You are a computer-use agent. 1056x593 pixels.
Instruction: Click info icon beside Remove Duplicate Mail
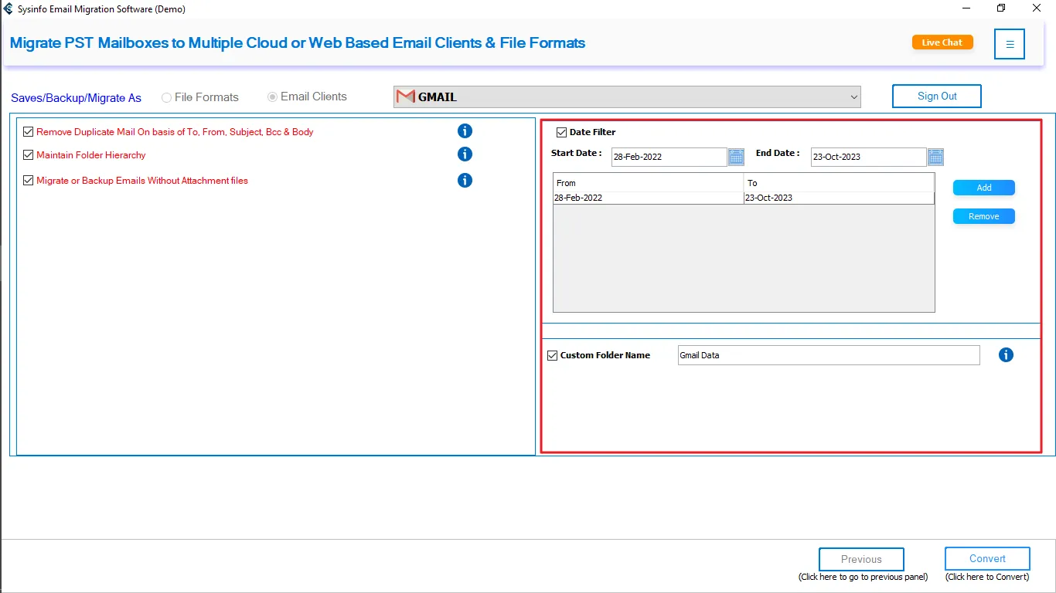pyautogui.click(x=465, y=131)
